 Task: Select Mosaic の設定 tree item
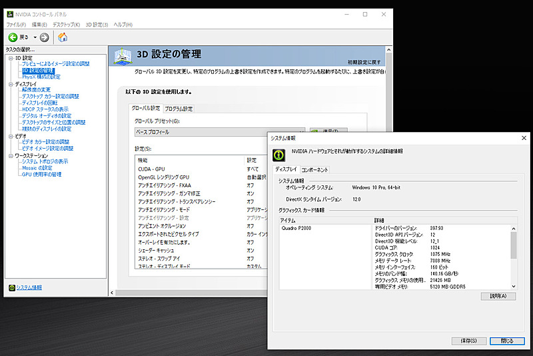[37, 168]
